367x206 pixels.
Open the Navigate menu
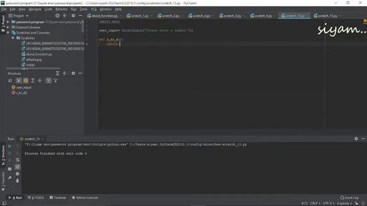click(x=35, y=9)
